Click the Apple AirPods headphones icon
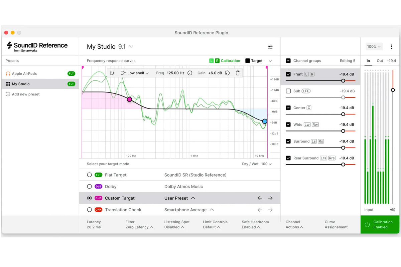The height and width of the screenshot is (267, 401). click(8, 73)
